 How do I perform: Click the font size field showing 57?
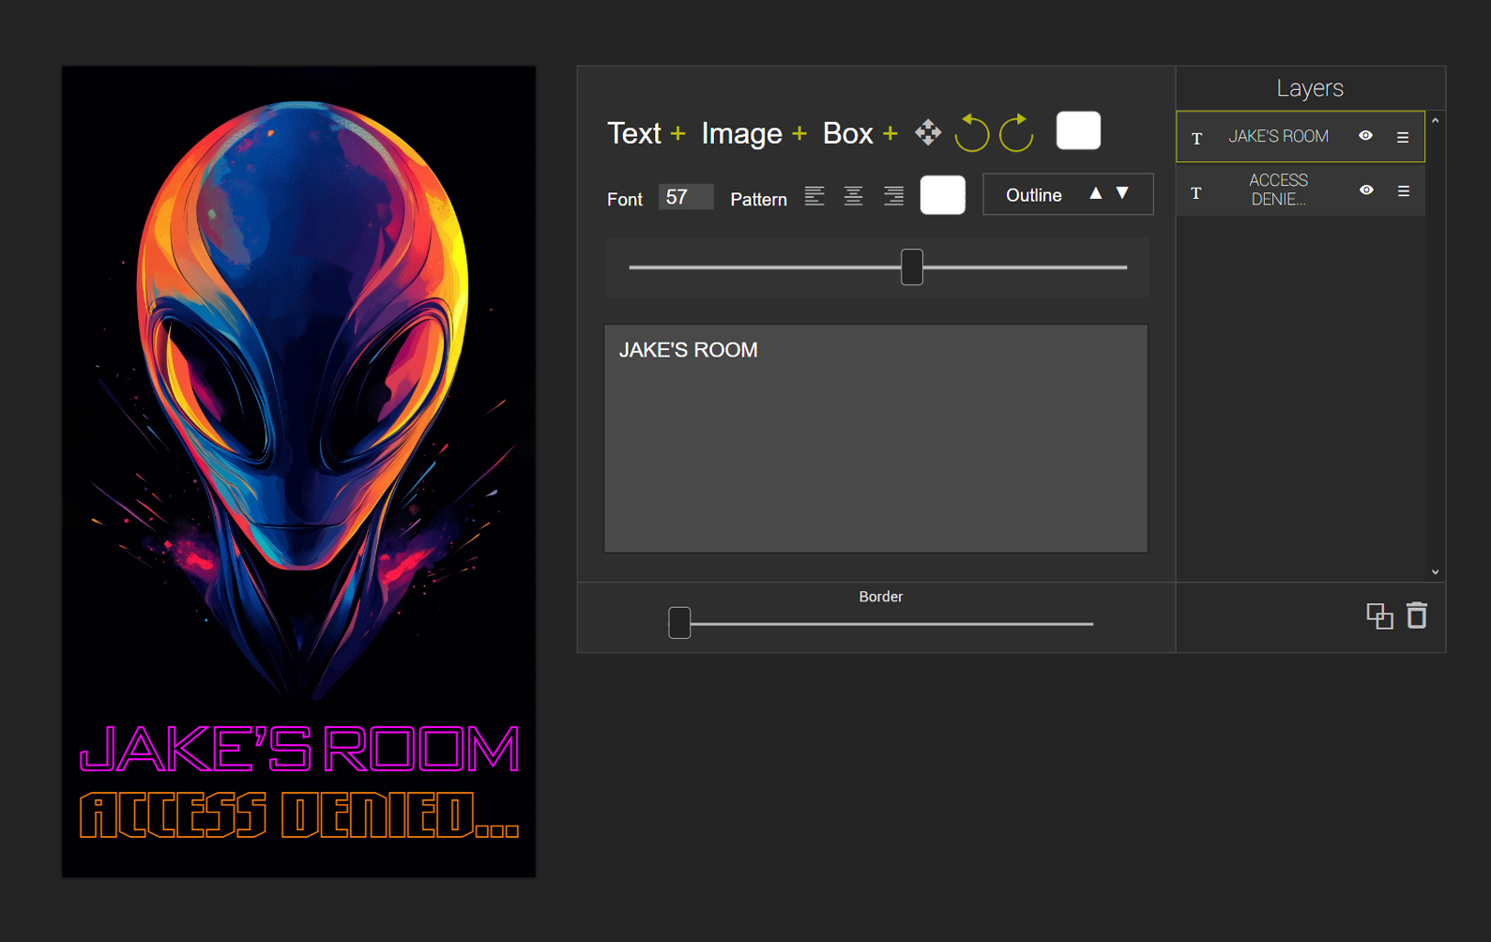[x=685, y=197]
